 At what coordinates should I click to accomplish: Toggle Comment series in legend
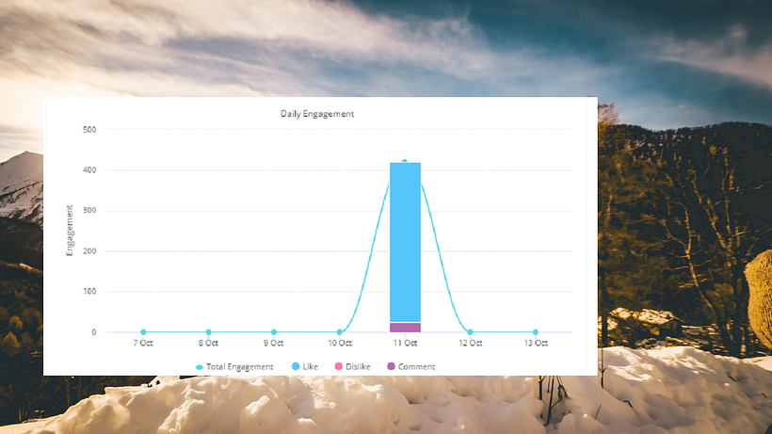pos(411,366)
